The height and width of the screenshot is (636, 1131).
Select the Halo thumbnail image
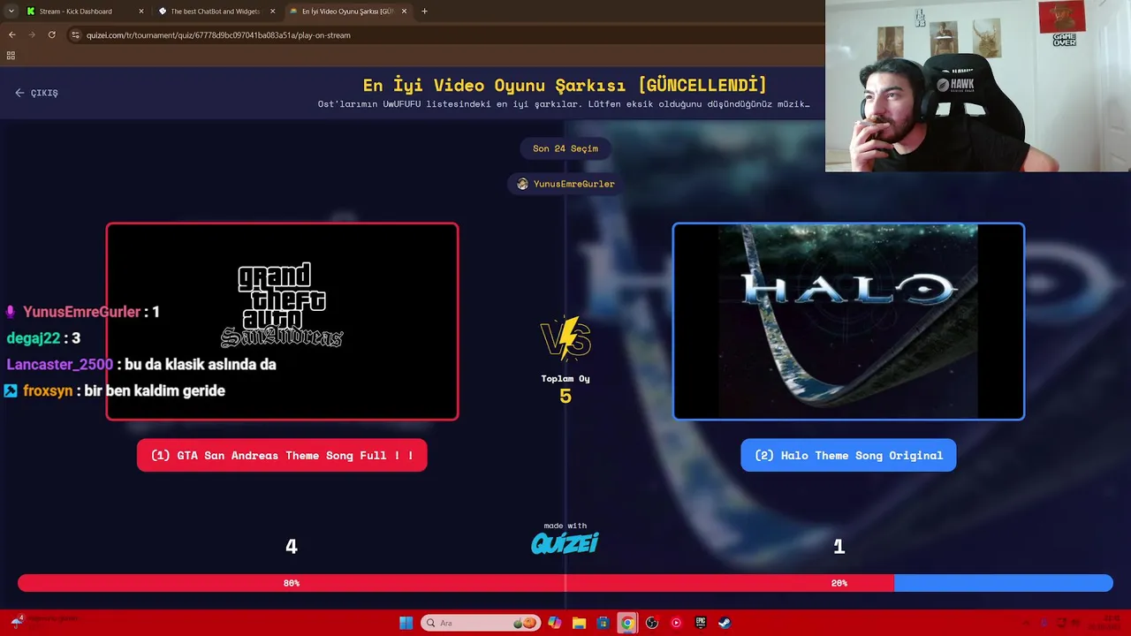coord(848,322)
